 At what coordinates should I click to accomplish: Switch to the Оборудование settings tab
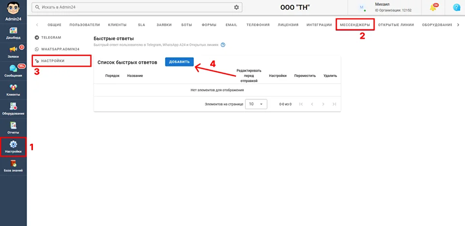tap(437, 25)
